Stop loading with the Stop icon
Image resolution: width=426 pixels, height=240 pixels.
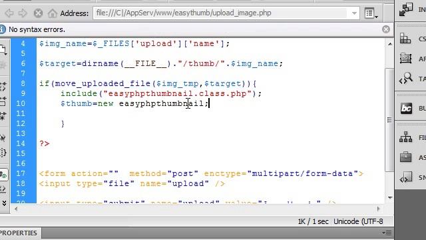pyautogui.click(x=38, y=13)
